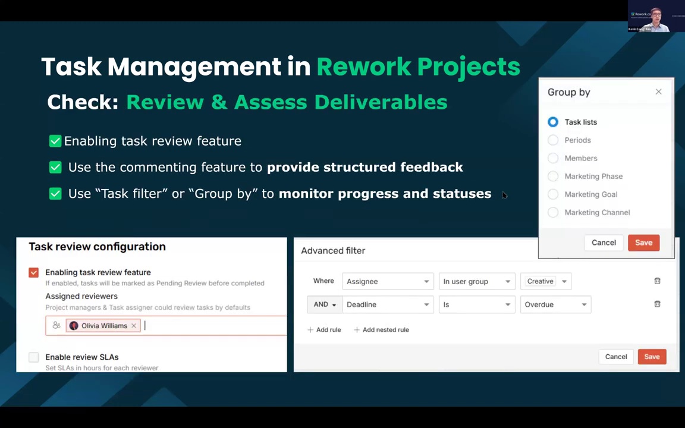685x428 pixels.
Task: Select the Marketing Goal radio option
Action: 552,194
